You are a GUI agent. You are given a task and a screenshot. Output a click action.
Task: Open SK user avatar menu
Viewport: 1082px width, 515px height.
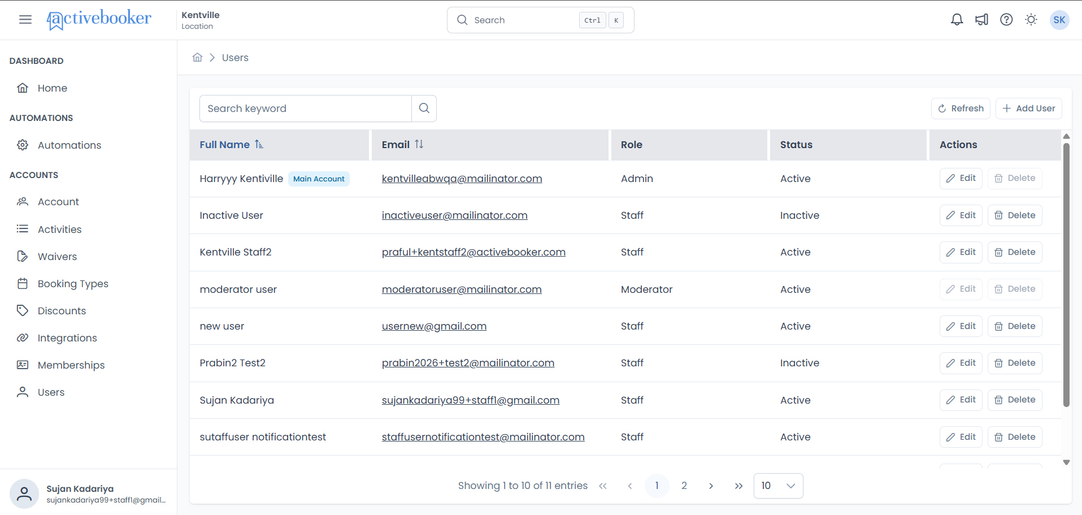point(1059,20)
